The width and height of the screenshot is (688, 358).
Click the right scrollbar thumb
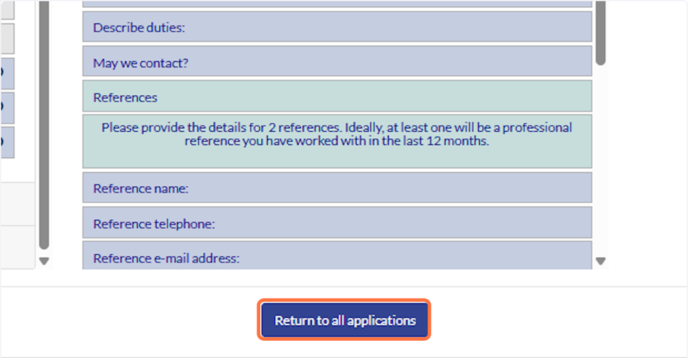pos(601,32)
